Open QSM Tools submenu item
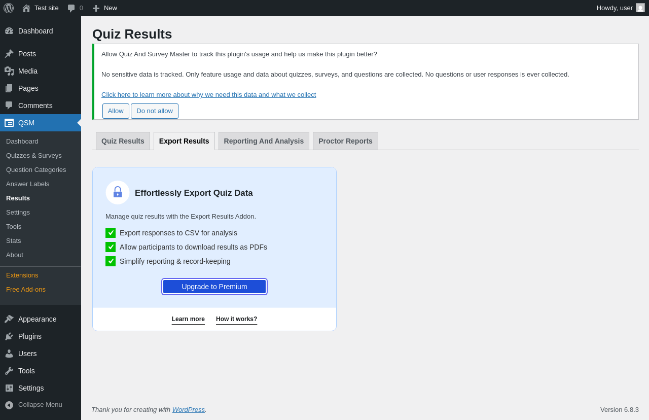649x420 pixels. click(41, 227)
